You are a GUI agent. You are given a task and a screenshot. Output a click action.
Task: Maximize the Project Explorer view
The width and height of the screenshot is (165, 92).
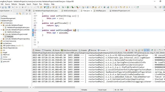30,11
